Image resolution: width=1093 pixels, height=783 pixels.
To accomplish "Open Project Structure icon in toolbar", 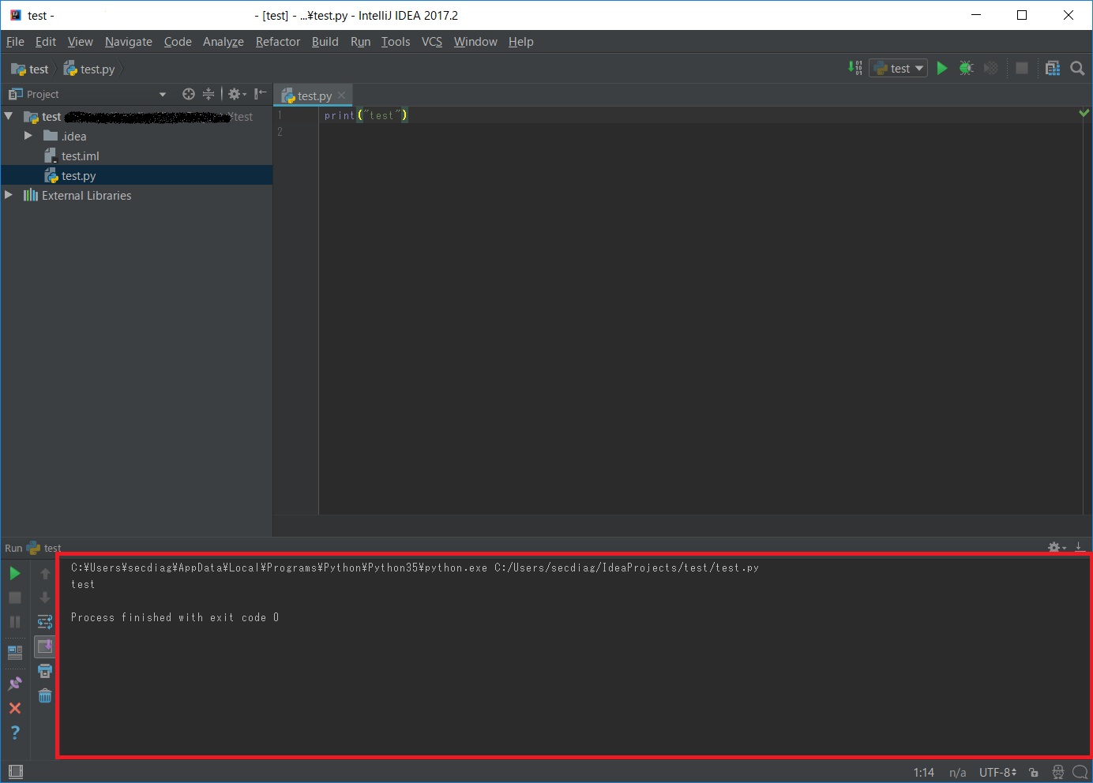I will click(1052, 69).
